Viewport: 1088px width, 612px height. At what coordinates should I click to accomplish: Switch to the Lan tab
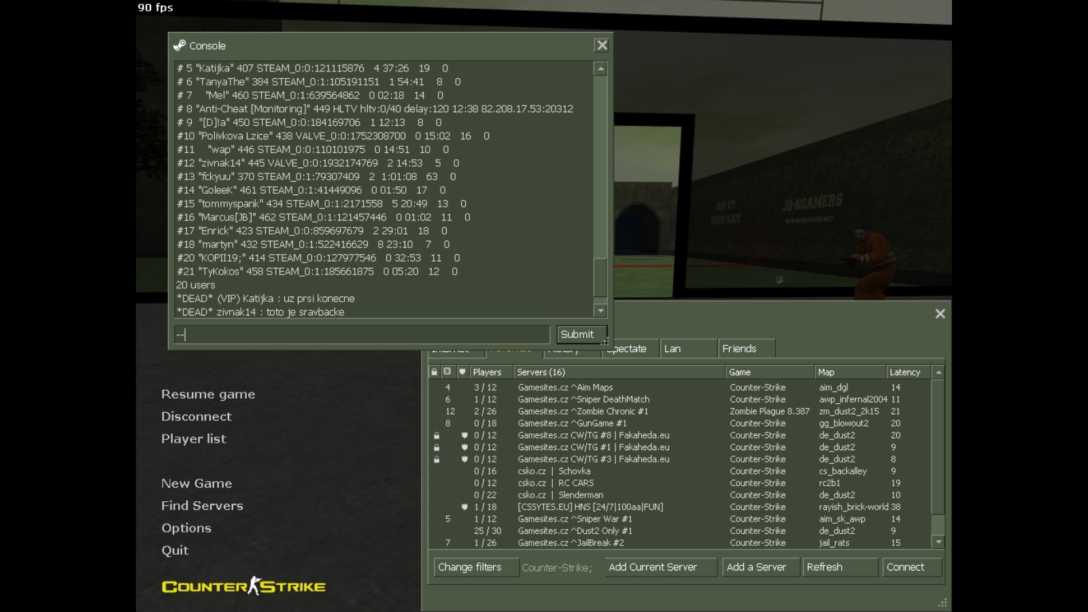(688, 349)
